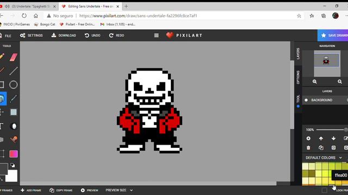Duplicate the layer with the copy icon

point(321,148)
